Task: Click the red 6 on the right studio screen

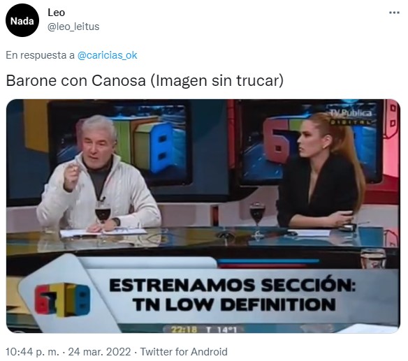Action: coord(277,140)
